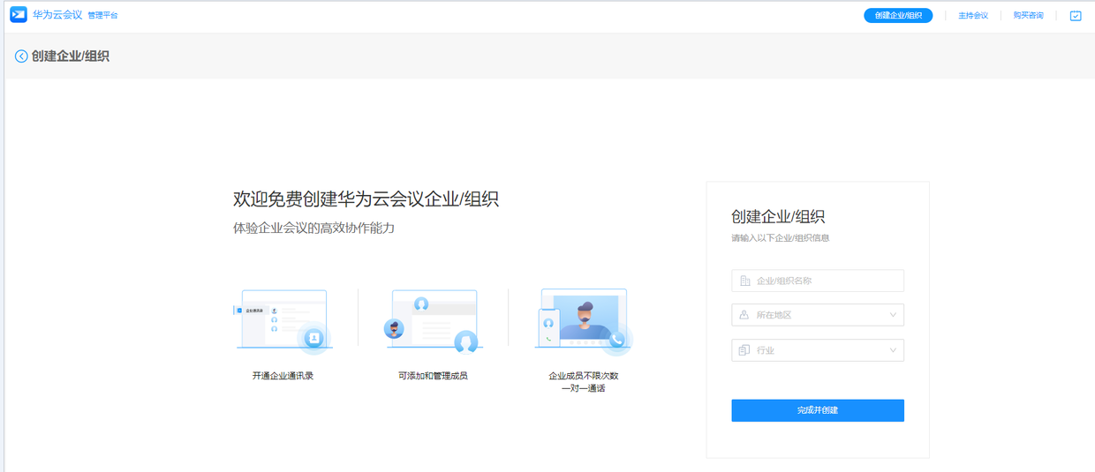
Task: Open the 购买咨询 link
Action: point(1028,16)
